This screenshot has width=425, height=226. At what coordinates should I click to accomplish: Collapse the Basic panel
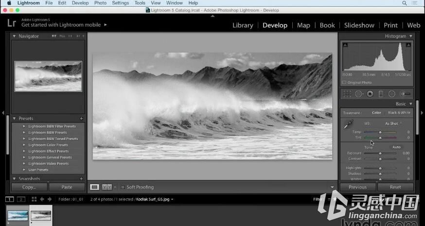pyautogui.click(x=411, y=104)
